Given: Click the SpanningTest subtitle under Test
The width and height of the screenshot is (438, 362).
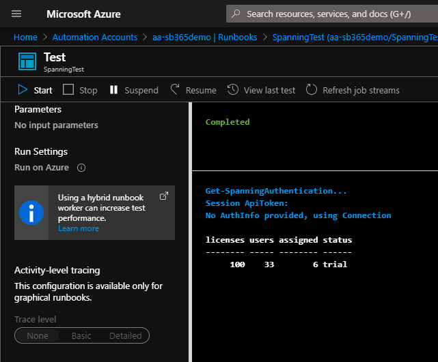Looking at the screenshot, I should 64,70.
